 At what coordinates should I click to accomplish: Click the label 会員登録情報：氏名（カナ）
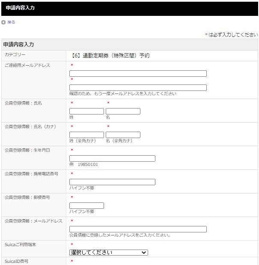click(30, 126)
